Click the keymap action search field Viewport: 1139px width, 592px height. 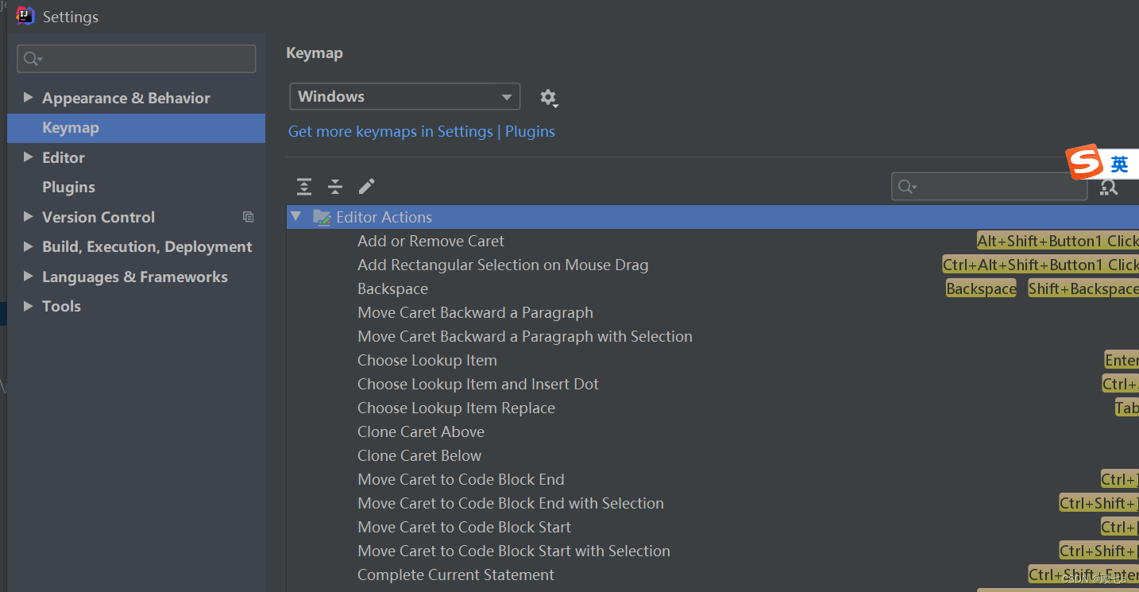(x=989, y=187)
